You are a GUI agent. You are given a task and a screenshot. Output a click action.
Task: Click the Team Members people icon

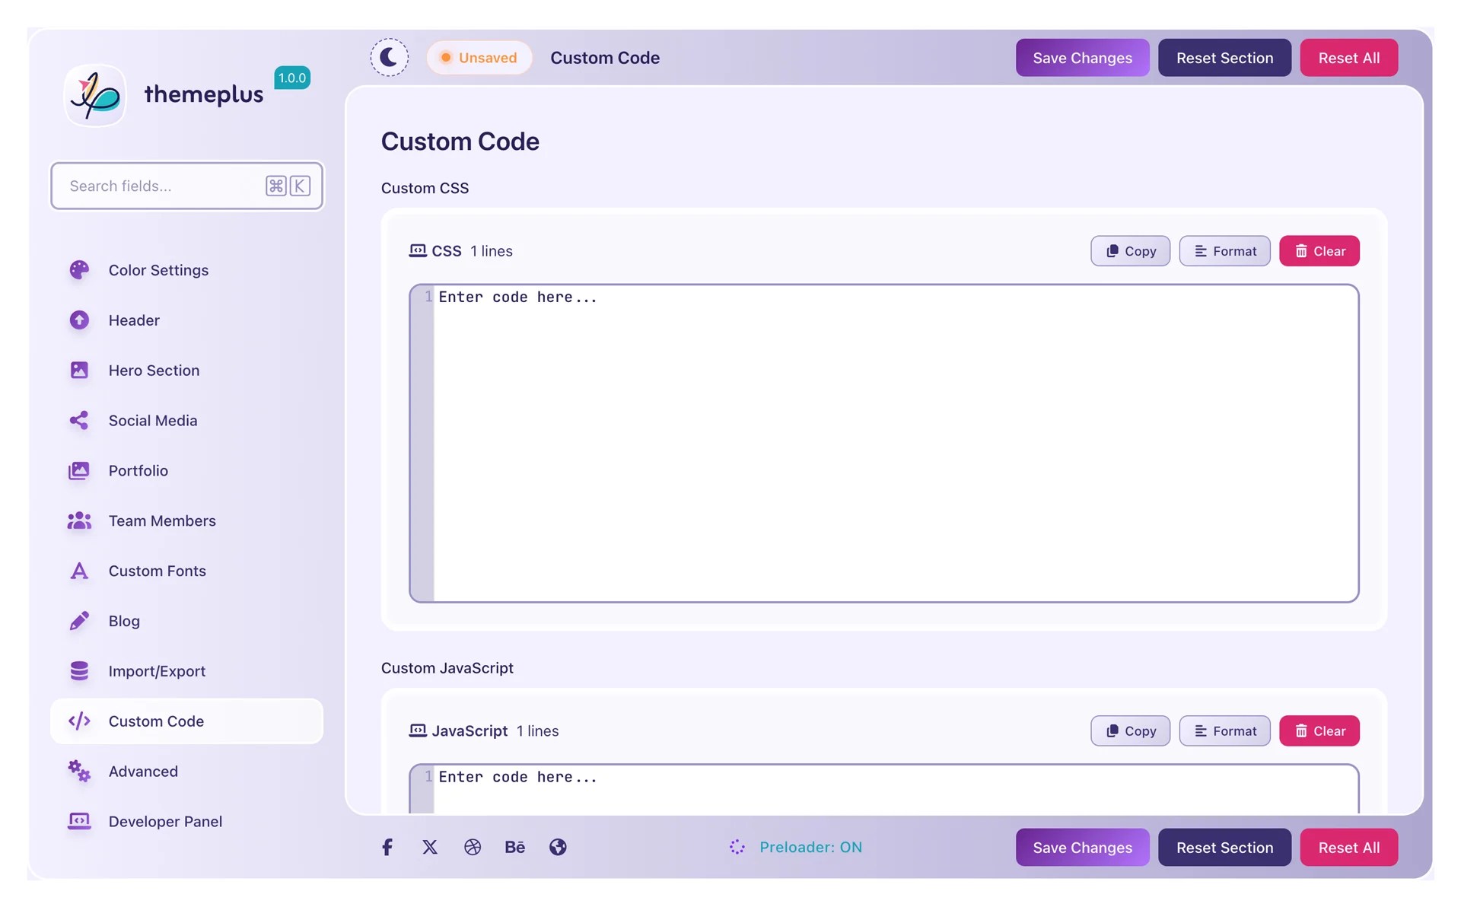click(79, 520)
